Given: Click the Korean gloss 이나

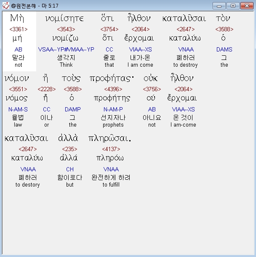Looking at the screenshot, I should (x=47, y=118).
